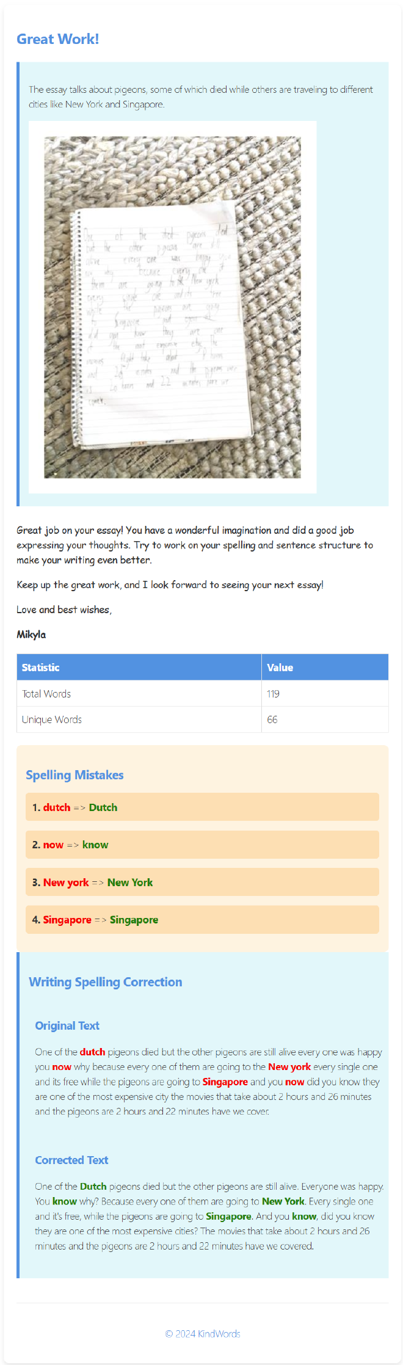Click red 'Singapore' in the original paragraph
The width and height of the screenshot is (403, 1365).
[x=225, y=1082]
